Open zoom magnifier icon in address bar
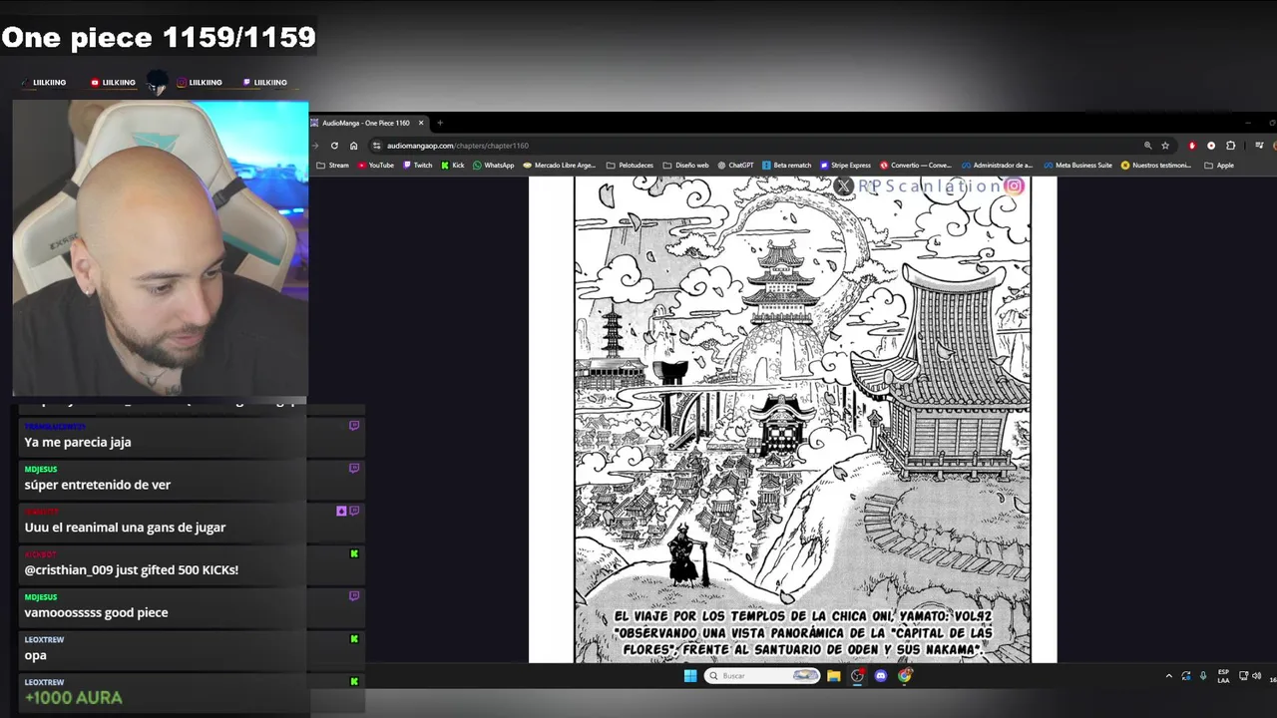Image resolution: width=1277 pixels, height=718 pixels. pos(1147,146)
